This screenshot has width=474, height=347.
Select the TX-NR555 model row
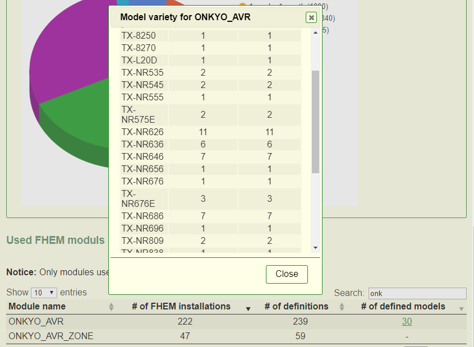(210, 98)
